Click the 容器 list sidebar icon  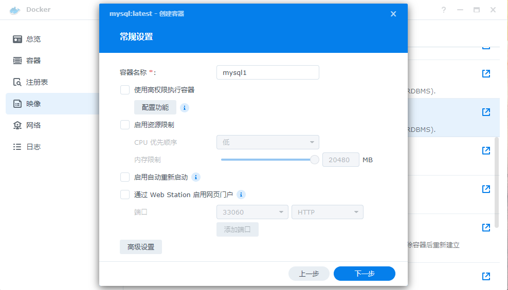pyautogui.click(x=17, y=61)
